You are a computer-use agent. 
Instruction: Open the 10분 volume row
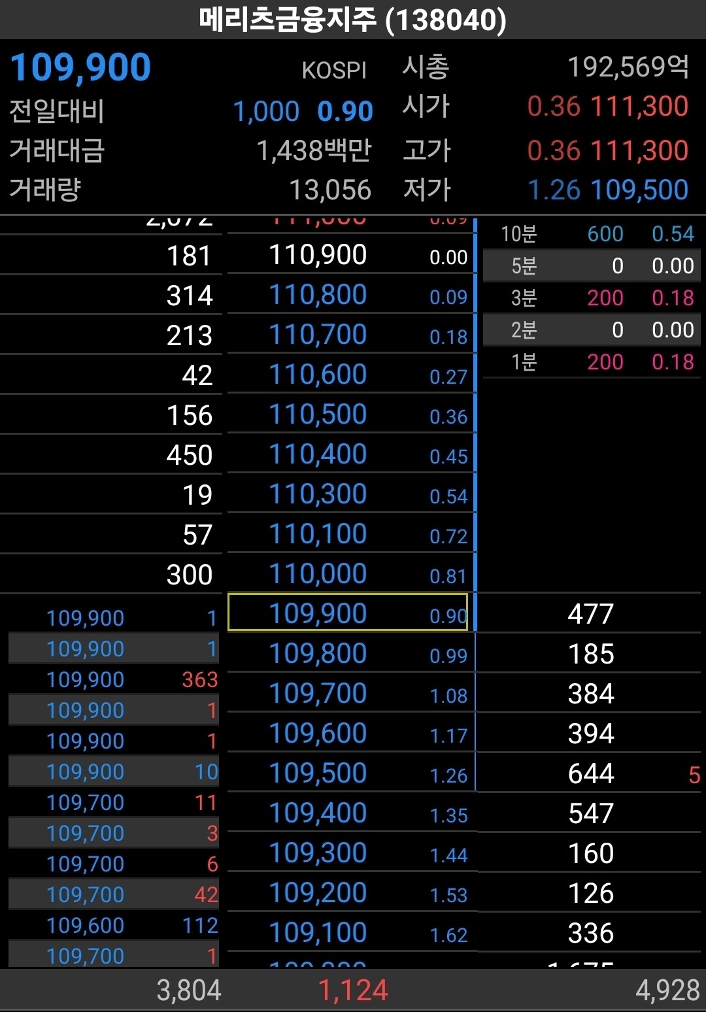coord(592,233)
